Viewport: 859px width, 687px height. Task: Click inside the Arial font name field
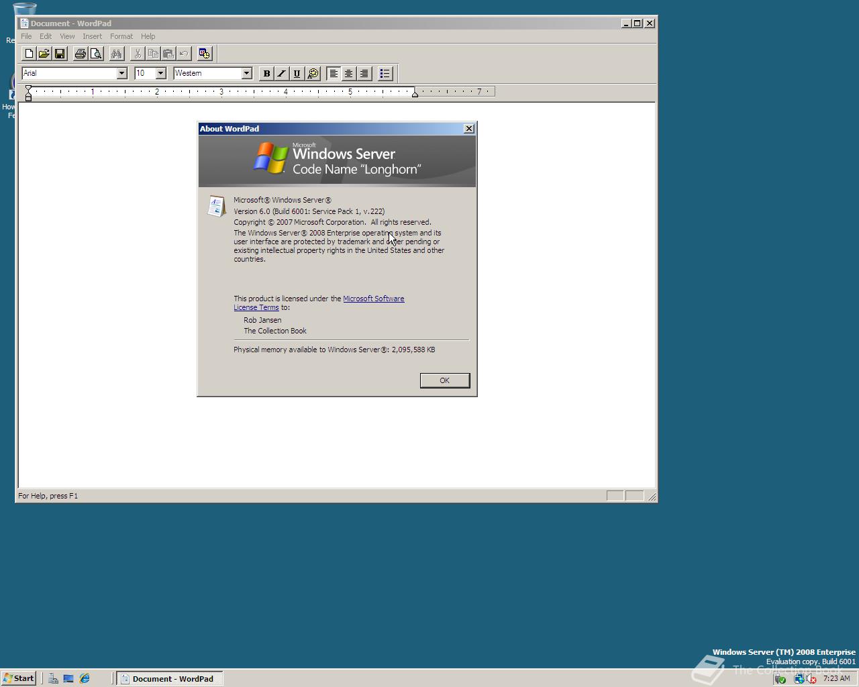coord(69,73)
